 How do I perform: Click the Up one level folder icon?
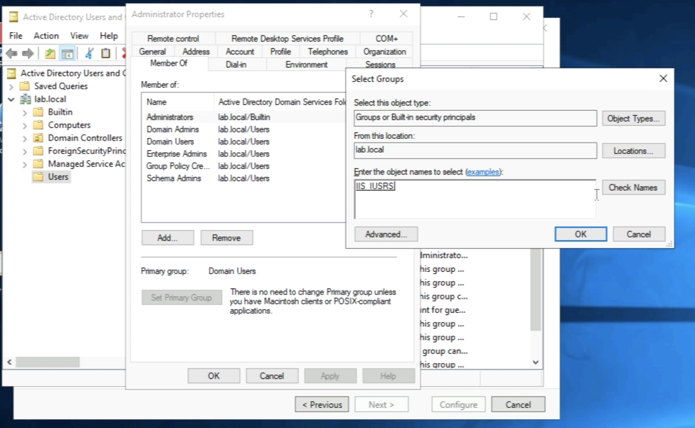(x=50, y=54)
